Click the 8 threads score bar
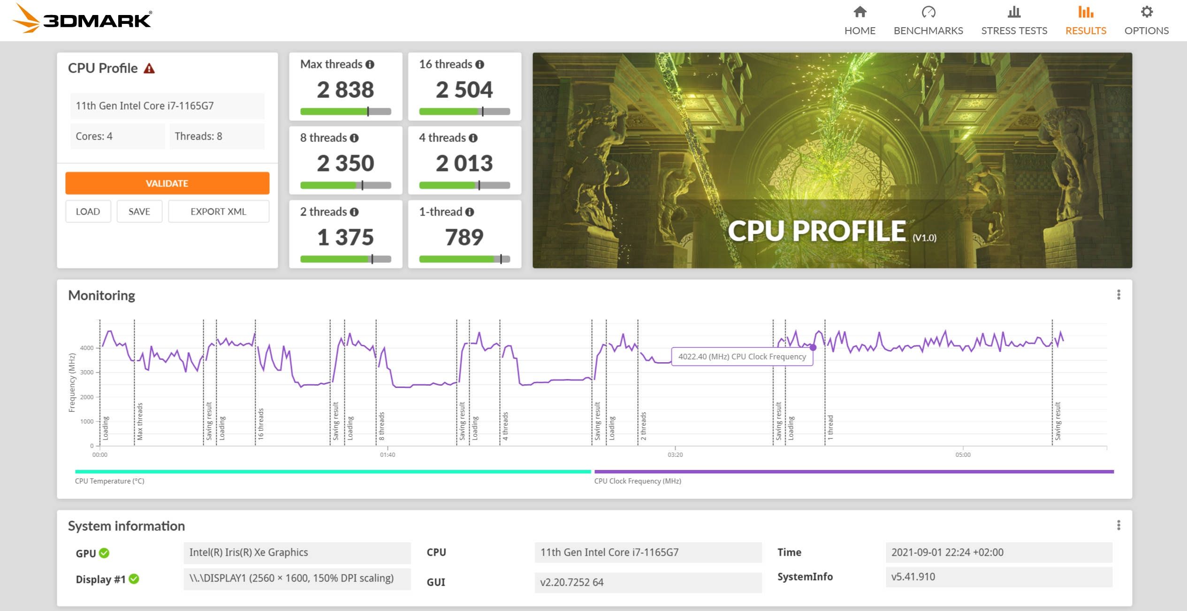 [346, 186]
